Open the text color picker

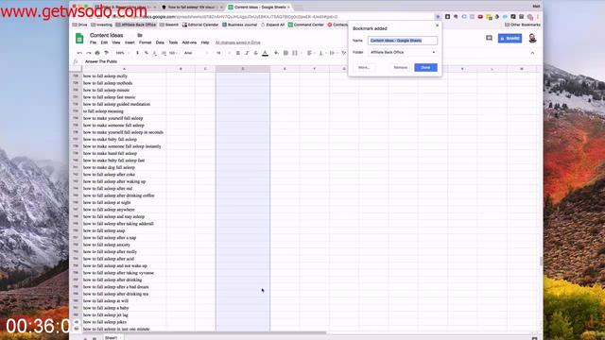[x=265, y=53]
